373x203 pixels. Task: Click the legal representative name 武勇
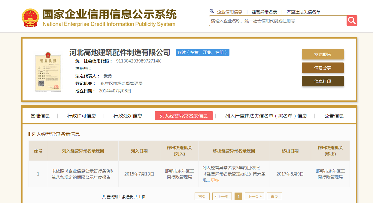tap(108, 76)
